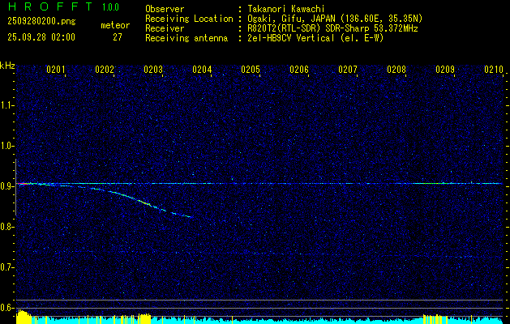Click the 0202 time marker
This screenshot has height=324, width=510.
point(105,70)
